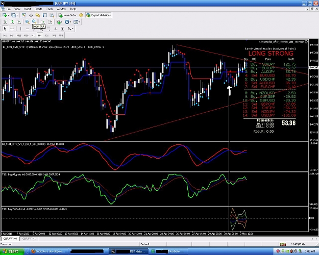The height and width of the screenshot is (255, 319).
Task: Select the W1 timeframe button
Action: click(x=54, y=35)
